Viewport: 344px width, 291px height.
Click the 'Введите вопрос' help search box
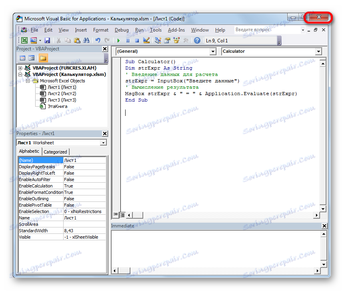click(267, 30)
